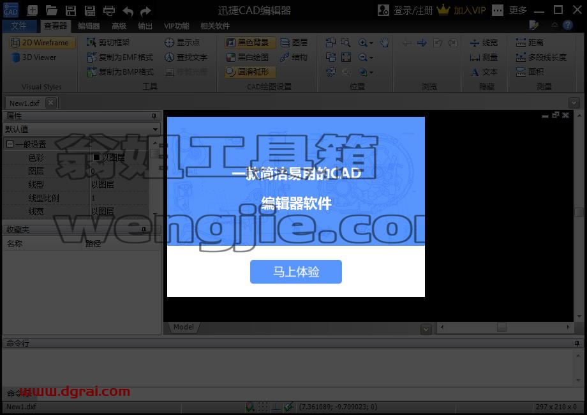Toggle the 黑白绘图 black-white drawing option
Viewport: 587px width, 415px height.
tap(248, 57)
